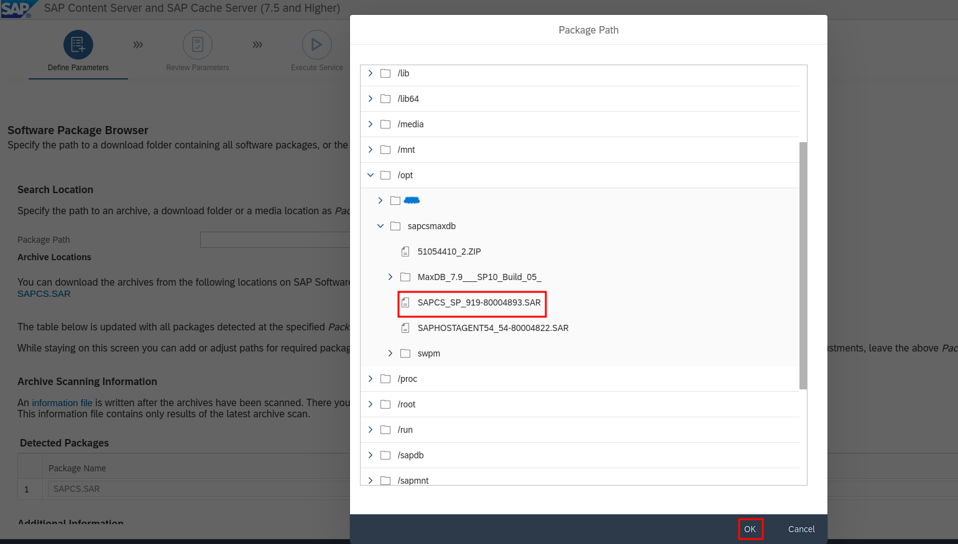
Task: Click the Execute Service step icon
Action: tap(316, 45)
